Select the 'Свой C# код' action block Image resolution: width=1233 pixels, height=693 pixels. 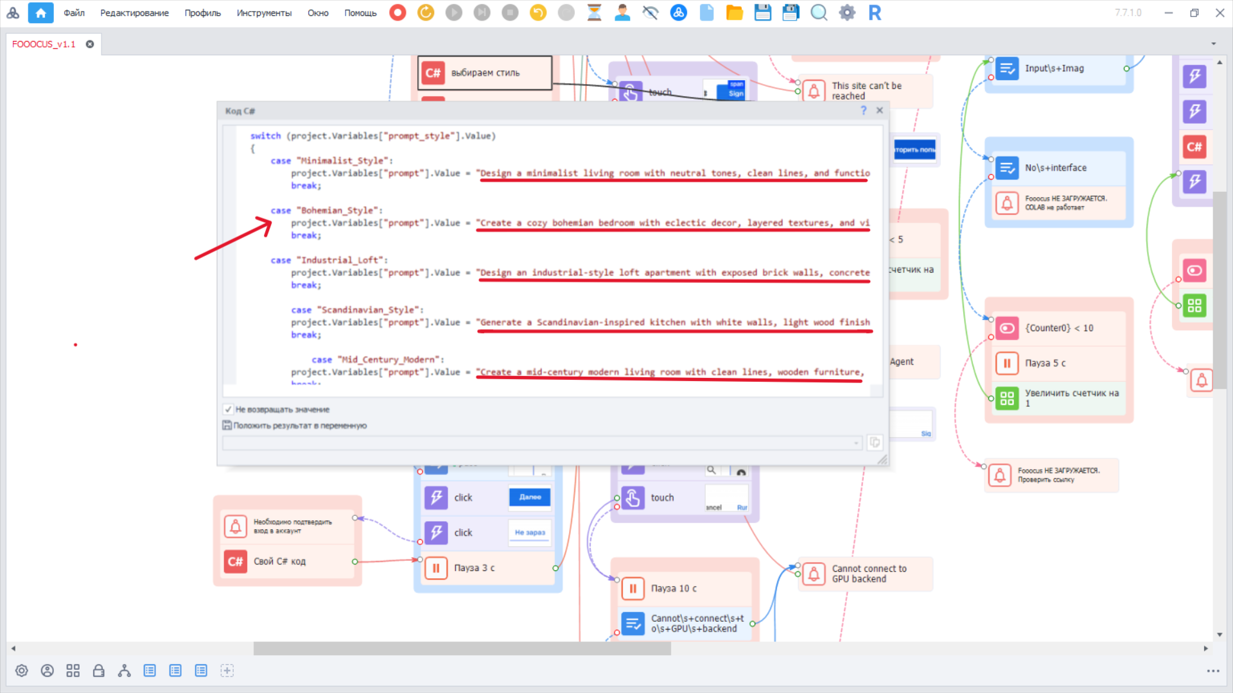[279, 561]
